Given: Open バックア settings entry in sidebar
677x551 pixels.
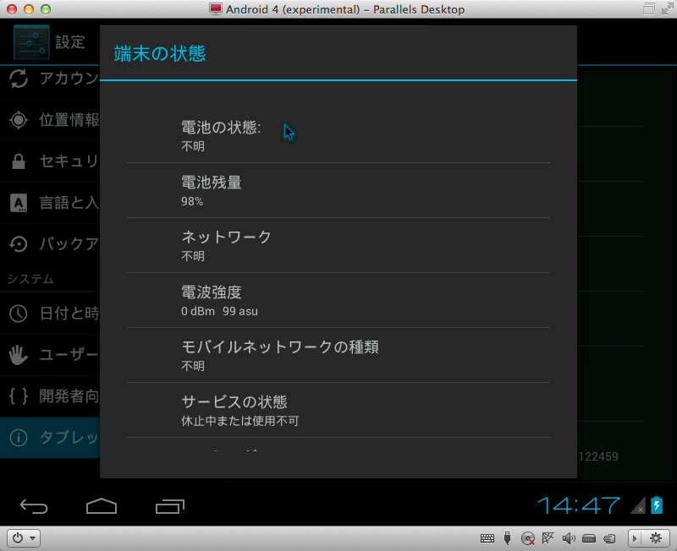Looking at the screenshot, I should (50, 244).
